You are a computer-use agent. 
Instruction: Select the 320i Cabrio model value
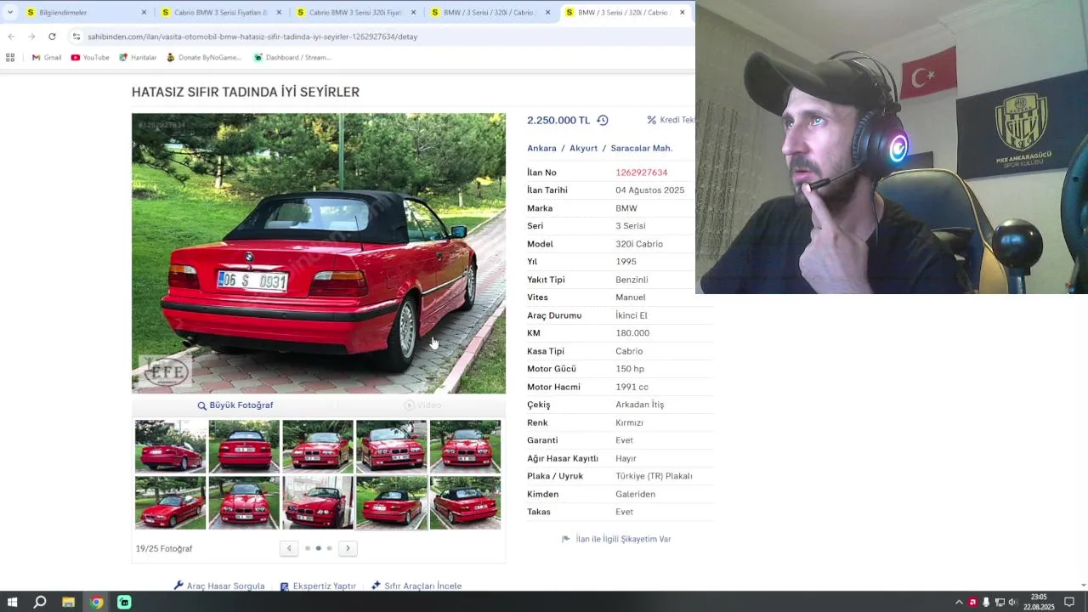coord(639,244)
